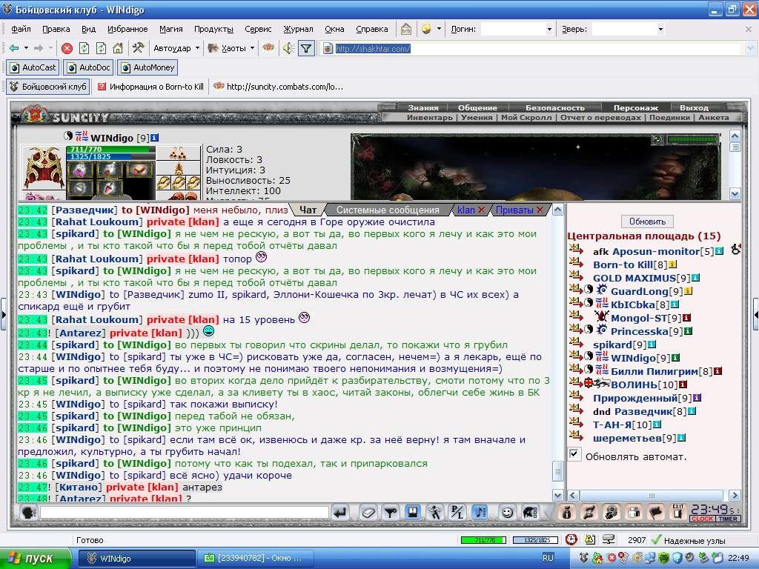Click the first green refresh page icon
The height and width of the screenshot is (569, 759).
84,48
